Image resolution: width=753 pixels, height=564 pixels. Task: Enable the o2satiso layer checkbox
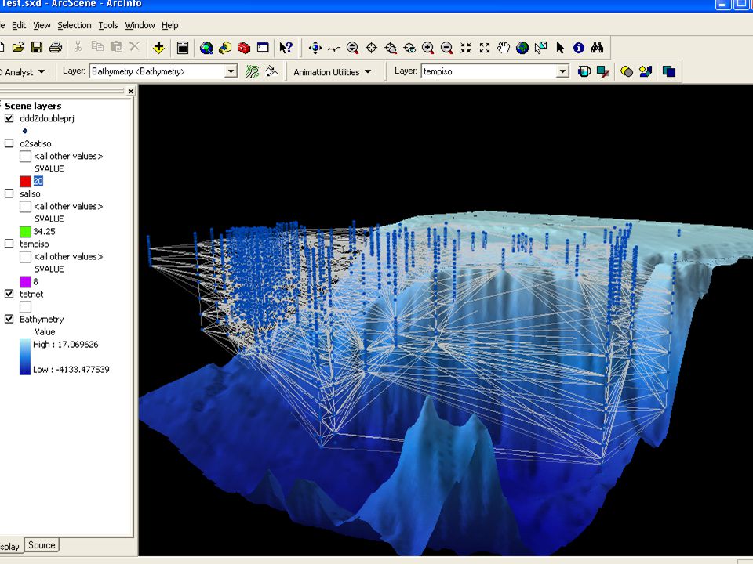[x=9, y=143]
